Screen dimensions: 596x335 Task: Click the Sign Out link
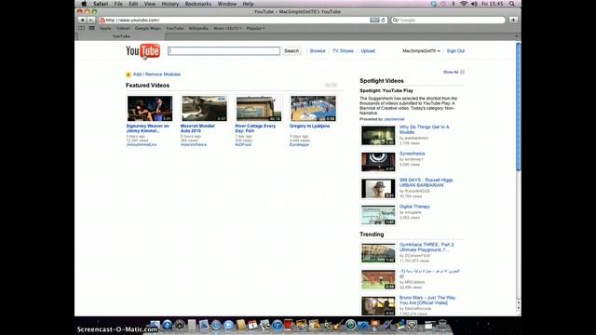(455, 51)
